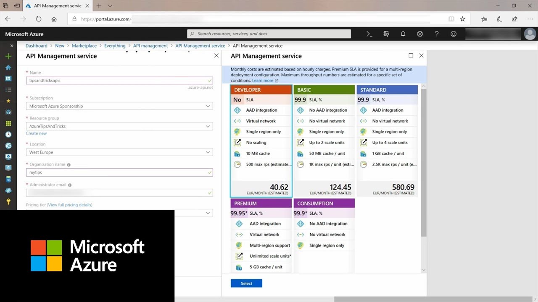Image resolution: width=538 pixels, height=302 pixels.
Task: Open the notifications bell
Action: click(403, 34)
